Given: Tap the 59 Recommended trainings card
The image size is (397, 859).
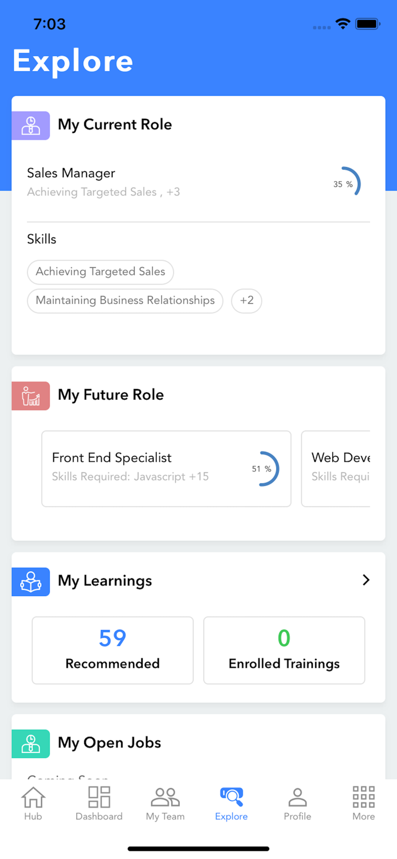Looking at the screenshot, I should pos(112,650).
